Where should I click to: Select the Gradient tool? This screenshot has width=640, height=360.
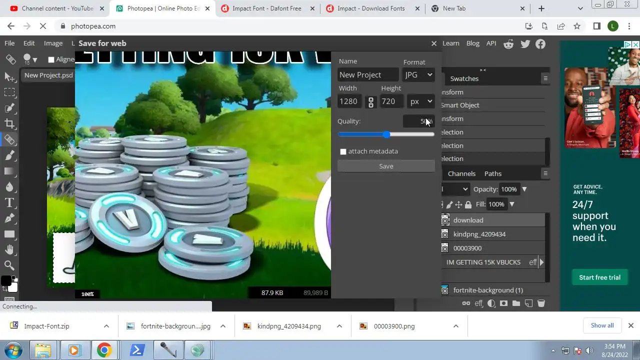(x=9, y=171)
